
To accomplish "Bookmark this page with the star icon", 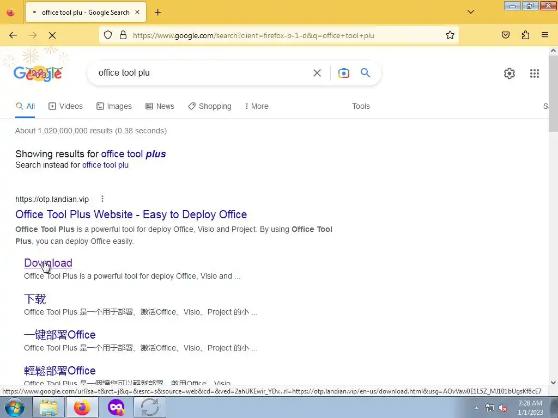I will click(x=450, y=35).
